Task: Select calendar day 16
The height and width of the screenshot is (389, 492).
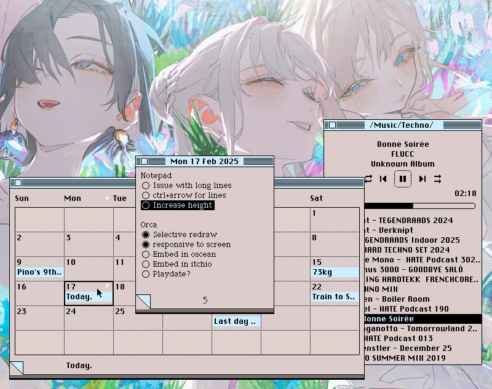Action: click(x=39, y=293)
